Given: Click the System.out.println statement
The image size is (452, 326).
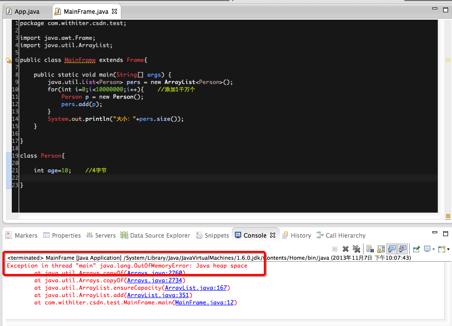Looking at the screenshot, I should pyautogui.click(x=115, y=119).
